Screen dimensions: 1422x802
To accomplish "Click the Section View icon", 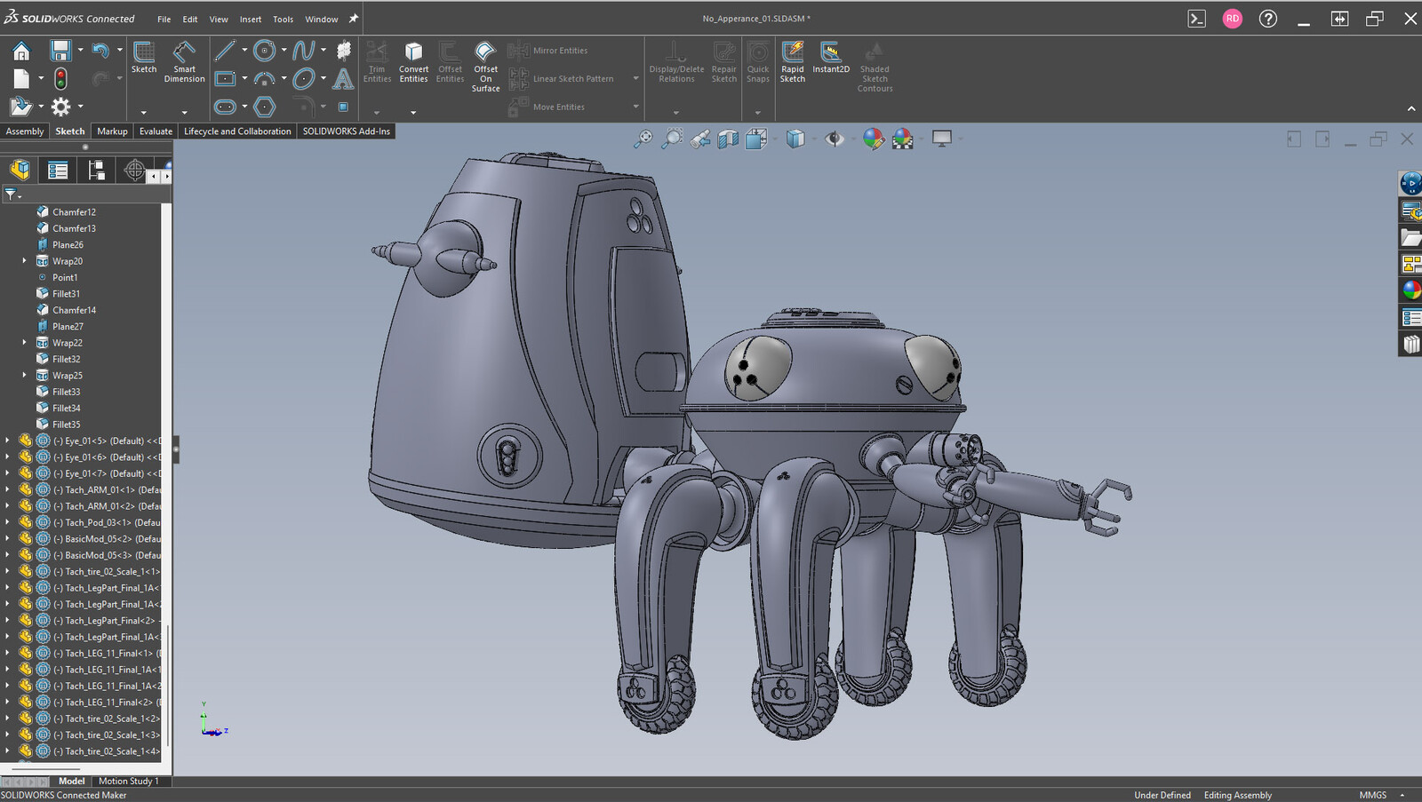I will [728, 139].
